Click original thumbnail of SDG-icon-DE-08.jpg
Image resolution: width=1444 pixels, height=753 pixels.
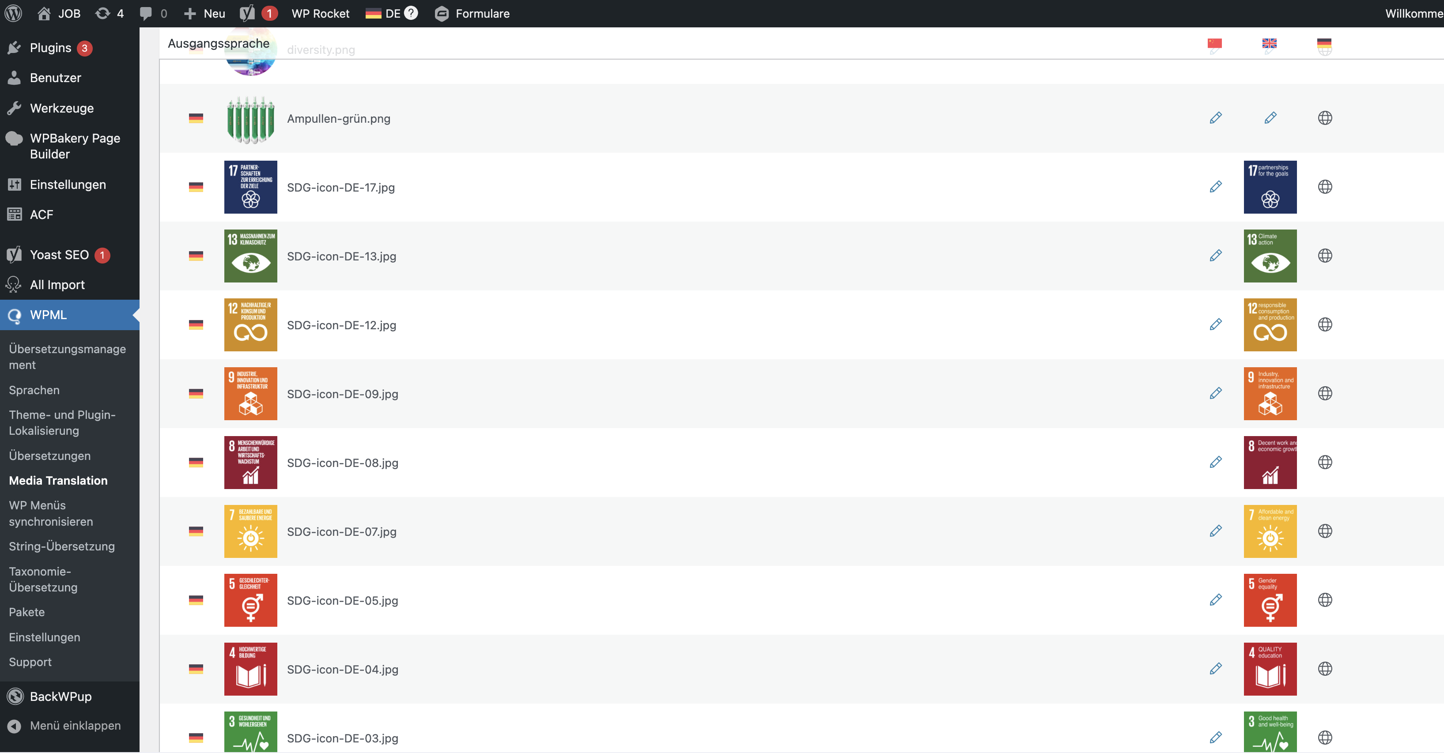click(250, 462)
